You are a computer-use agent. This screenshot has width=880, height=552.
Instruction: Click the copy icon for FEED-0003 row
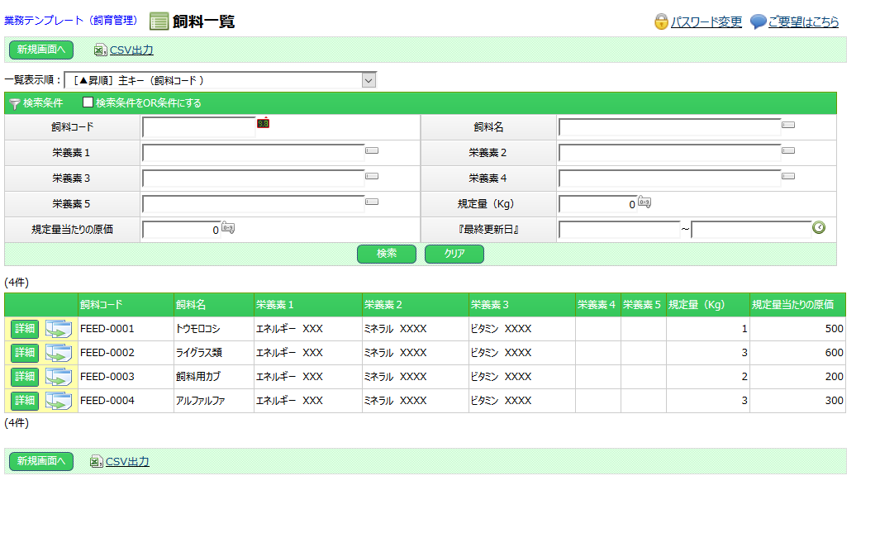[59, 377]
